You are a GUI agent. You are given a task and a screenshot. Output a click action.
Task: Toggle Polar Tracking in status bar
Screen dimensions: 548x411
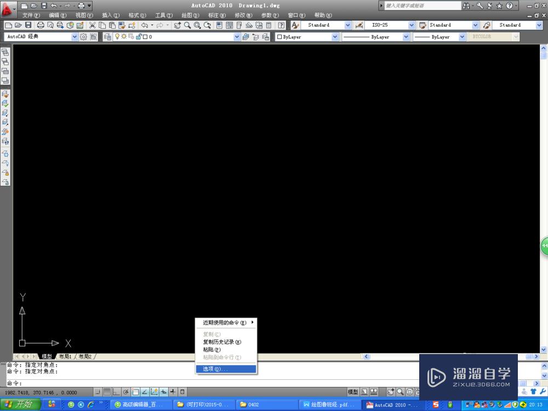click(126, 392)
